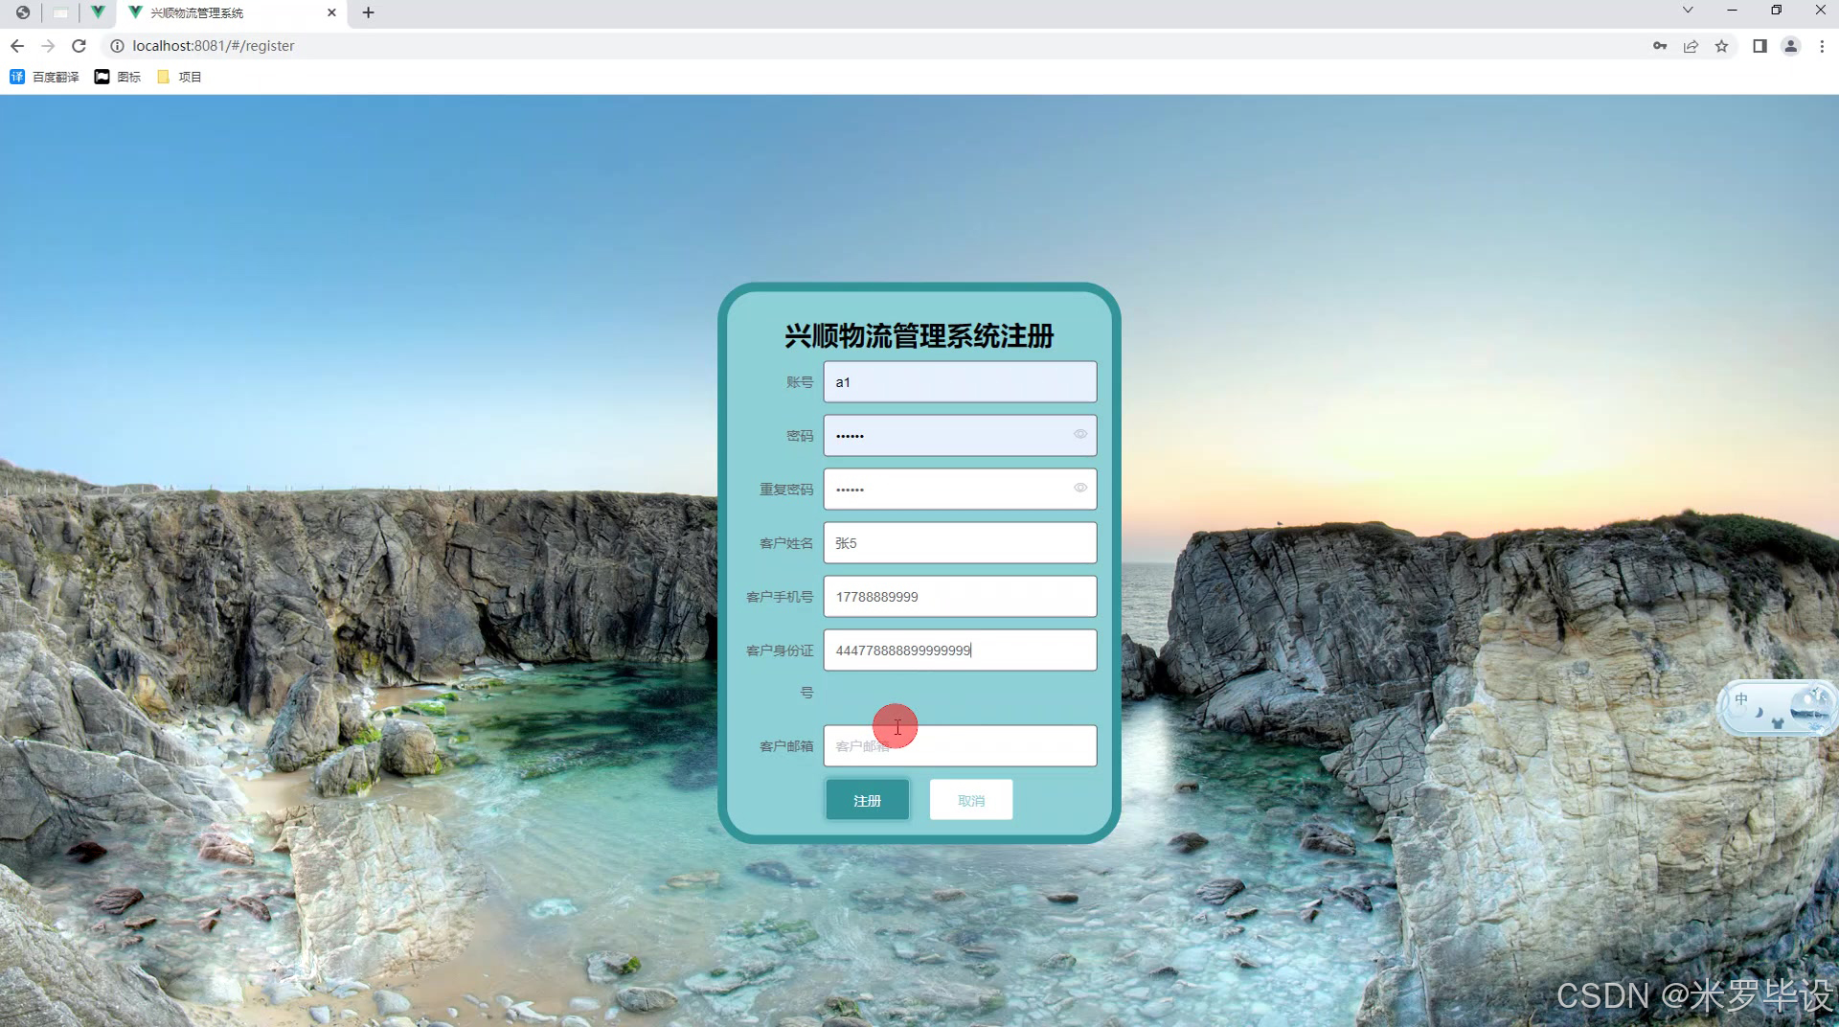The image size is (1839, 1027).
Task: Bookmark this page with star icon
Action: (1721, 46)
